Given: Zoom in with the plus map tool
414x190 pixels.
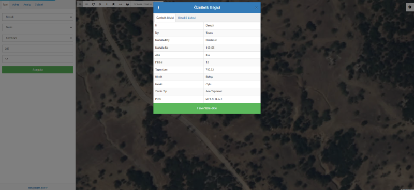Looking at the screenshot, I should tap(80, 4).
